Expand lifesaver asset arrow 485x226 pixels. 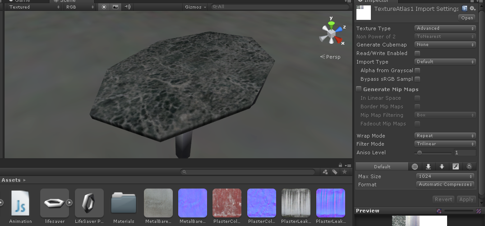click(x=69, y=203)
